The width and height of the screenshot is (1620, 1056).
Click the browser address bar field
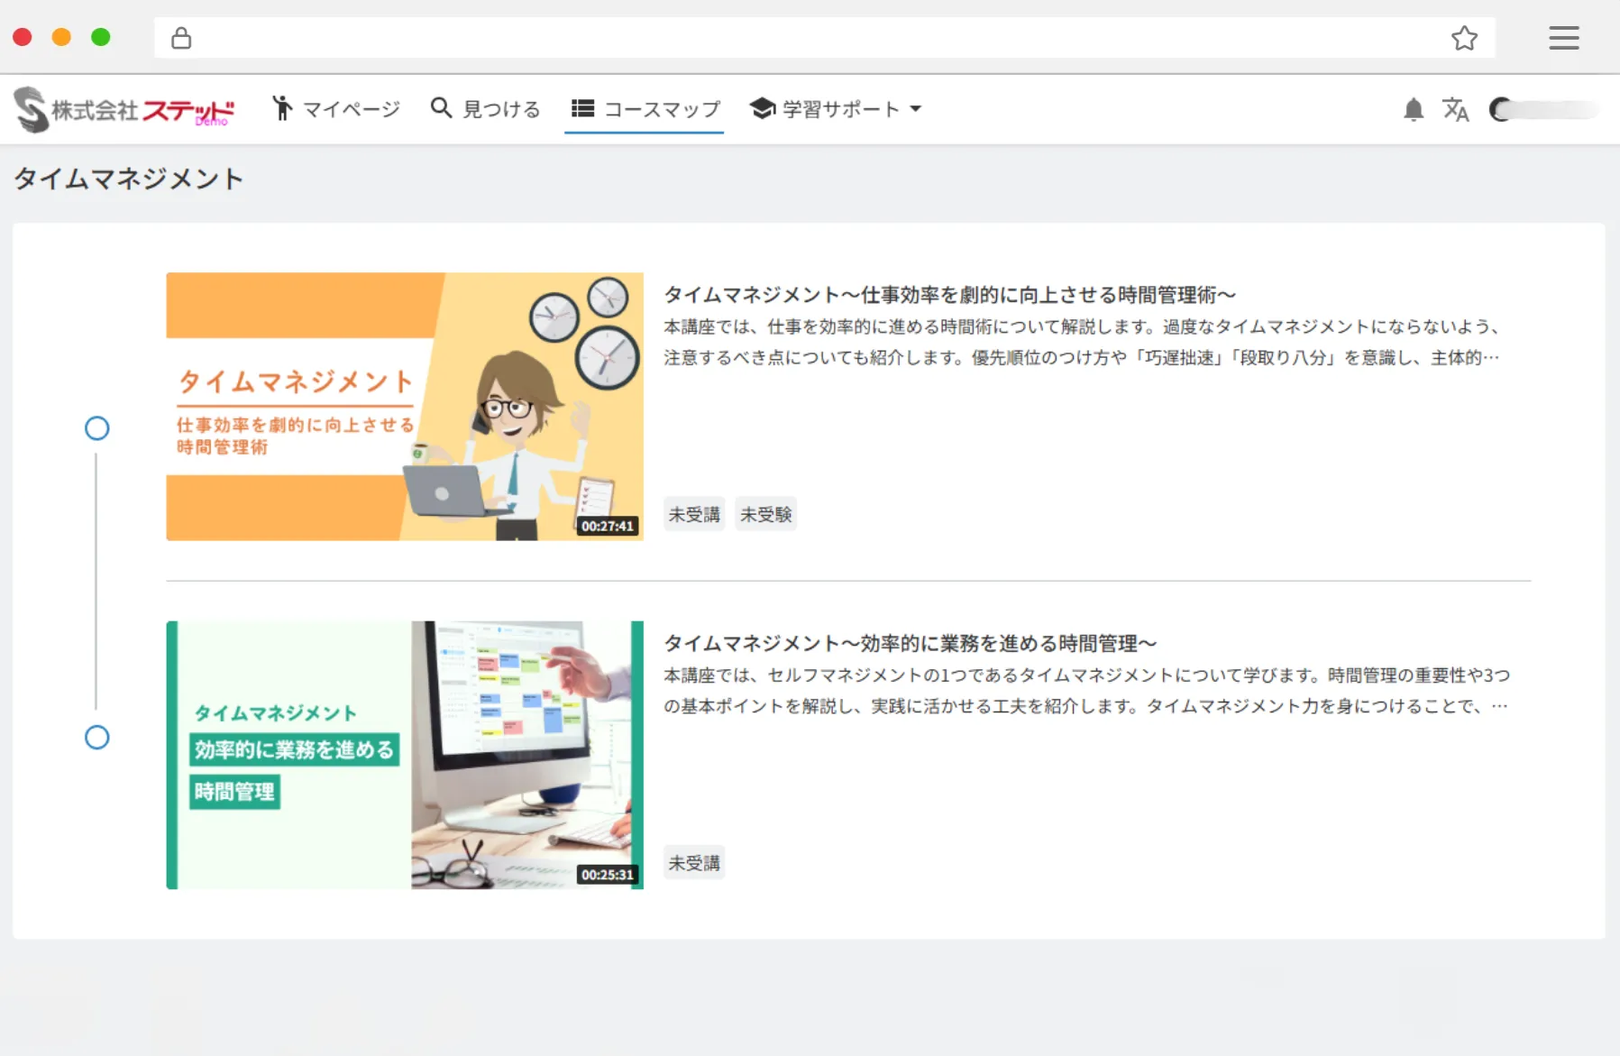pyautogui.click(x=824, y=38)
